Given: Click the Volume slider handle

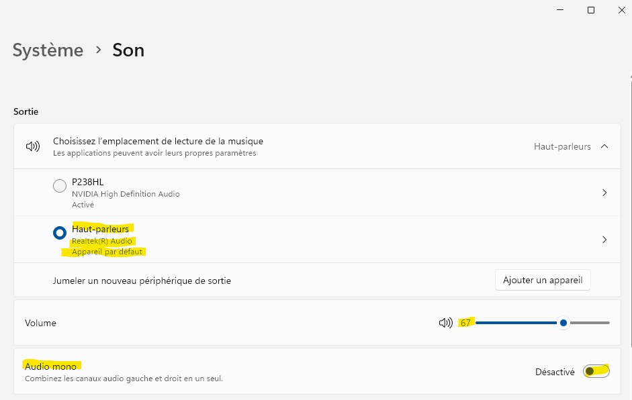Looking at the screenshot, I should tap(563, 323).
